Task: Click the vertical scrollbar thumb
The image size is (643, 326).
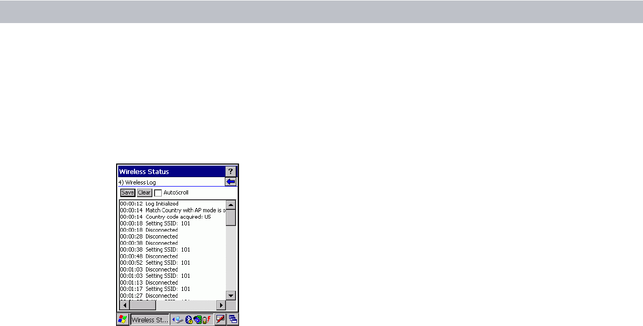Action: (231, 217)
